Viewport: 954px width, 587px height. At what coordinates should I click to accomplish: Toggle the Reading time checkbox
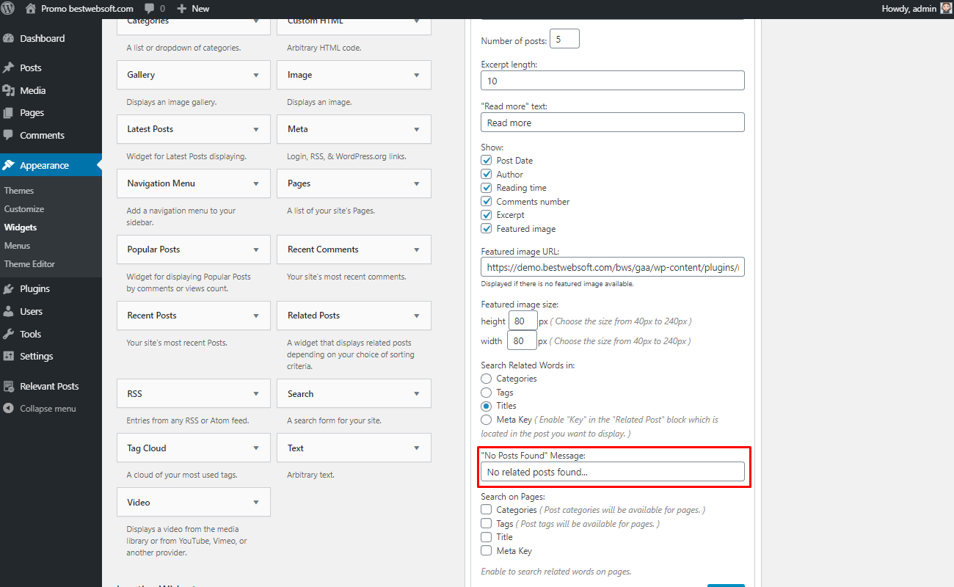[x=487, y=188]
